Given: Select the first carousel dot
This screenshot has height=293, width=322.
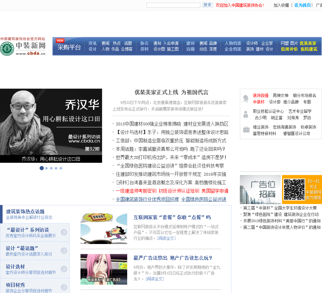Looking at the screenshot, I should 42,168.
